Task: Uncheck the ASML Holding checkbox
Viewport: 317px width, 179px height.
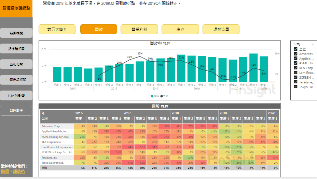Action: 296,63
